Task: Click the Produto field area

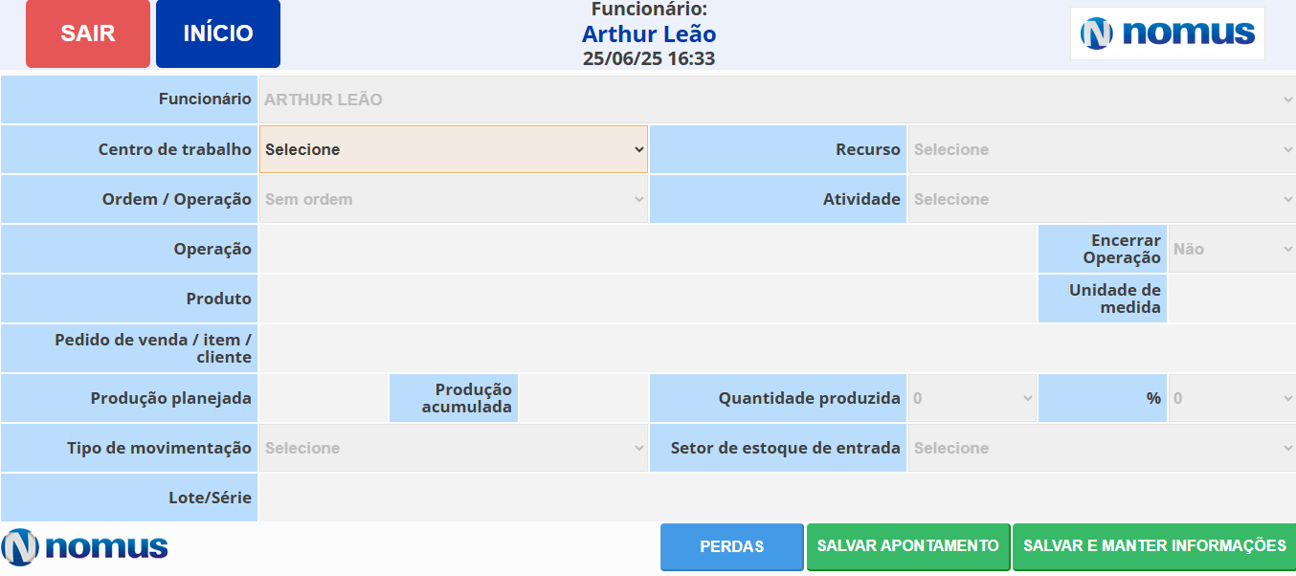Action: pos(647,299)
